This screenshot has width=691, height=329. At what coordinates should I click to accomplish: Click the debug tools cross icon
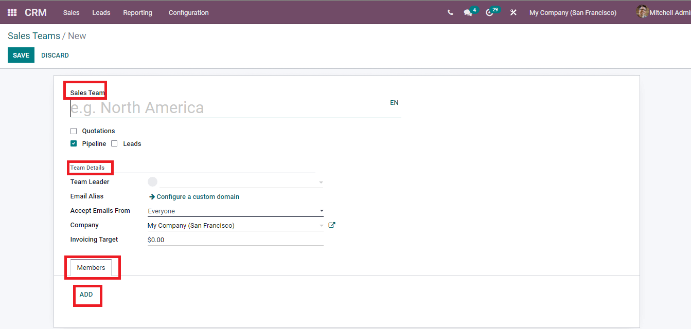(x=513, y=12)
